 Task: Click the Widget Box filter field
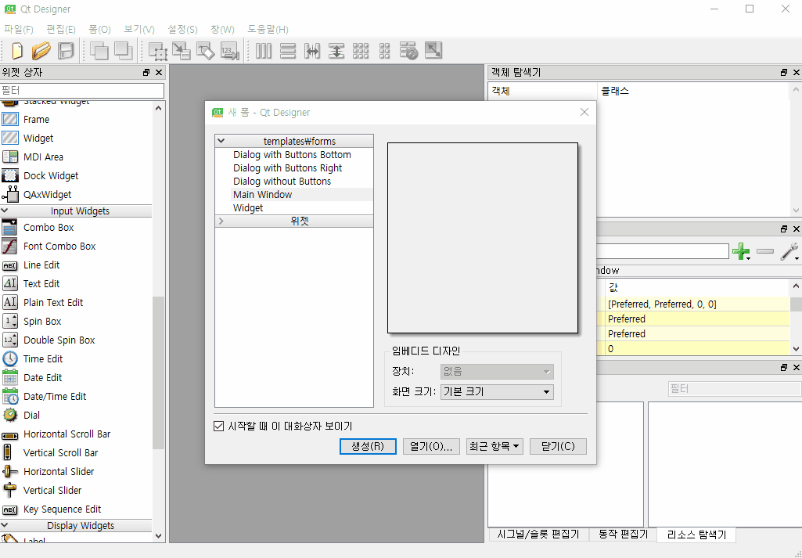click(82, 91)
